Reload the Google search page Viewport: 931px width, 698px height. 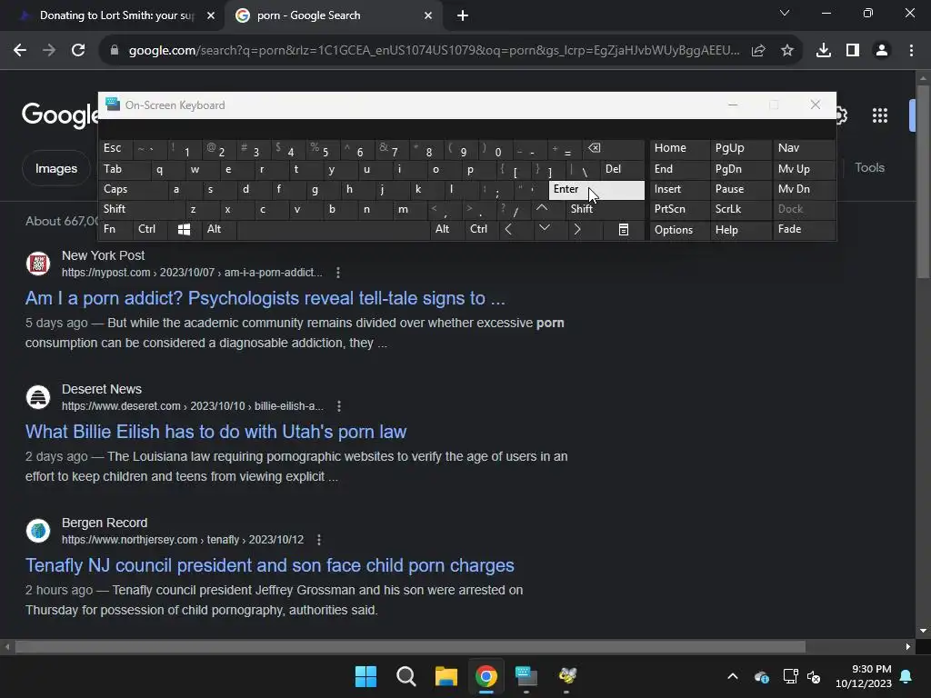point(78,51)
